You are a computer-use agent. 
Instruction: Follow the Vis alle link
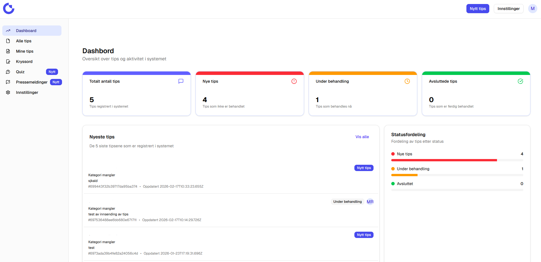pyautogui.click(x=362, y=137)
